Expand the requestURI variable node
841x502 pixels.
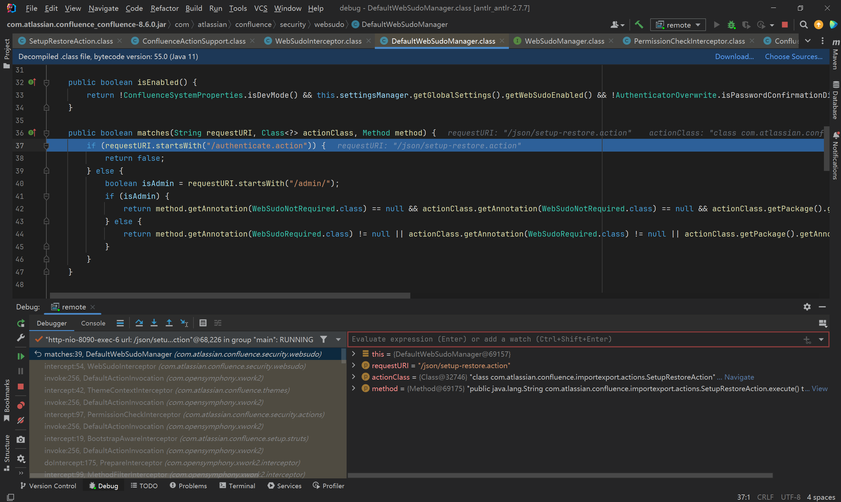[x=353, y=365]
